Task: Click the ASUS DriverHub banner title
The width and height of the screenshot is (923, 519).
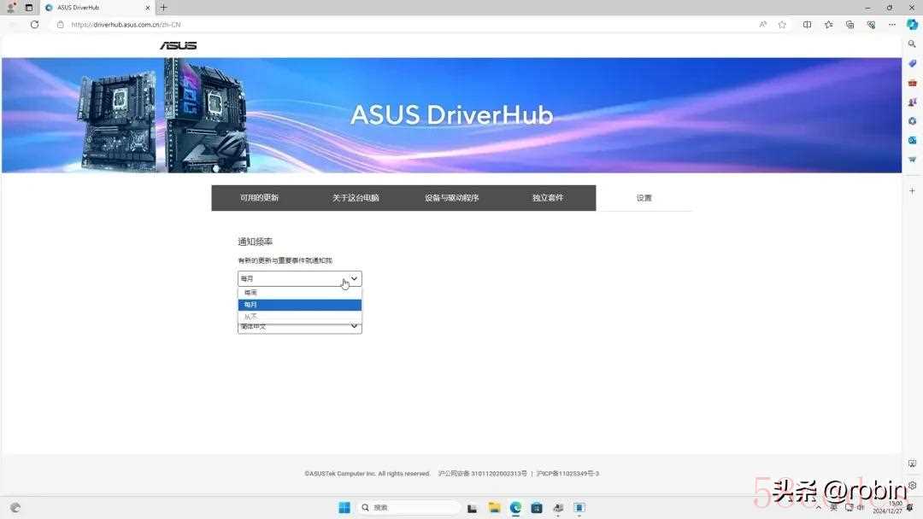Action: point(451,115)
